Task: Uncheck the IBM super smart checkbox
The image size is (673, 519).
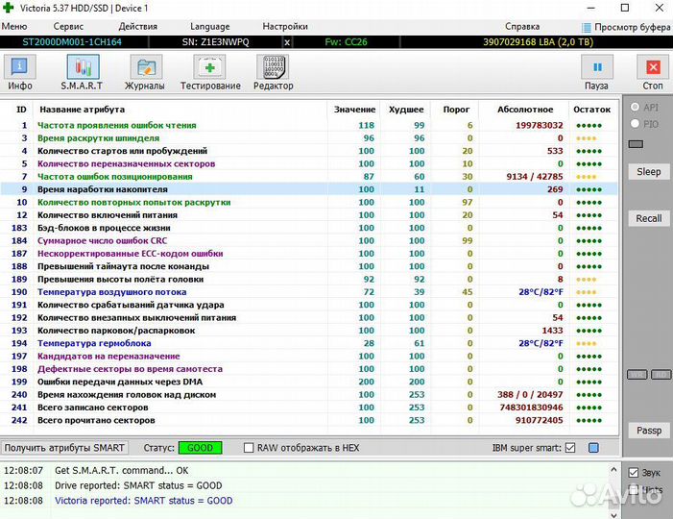Action: click(570, 448)
